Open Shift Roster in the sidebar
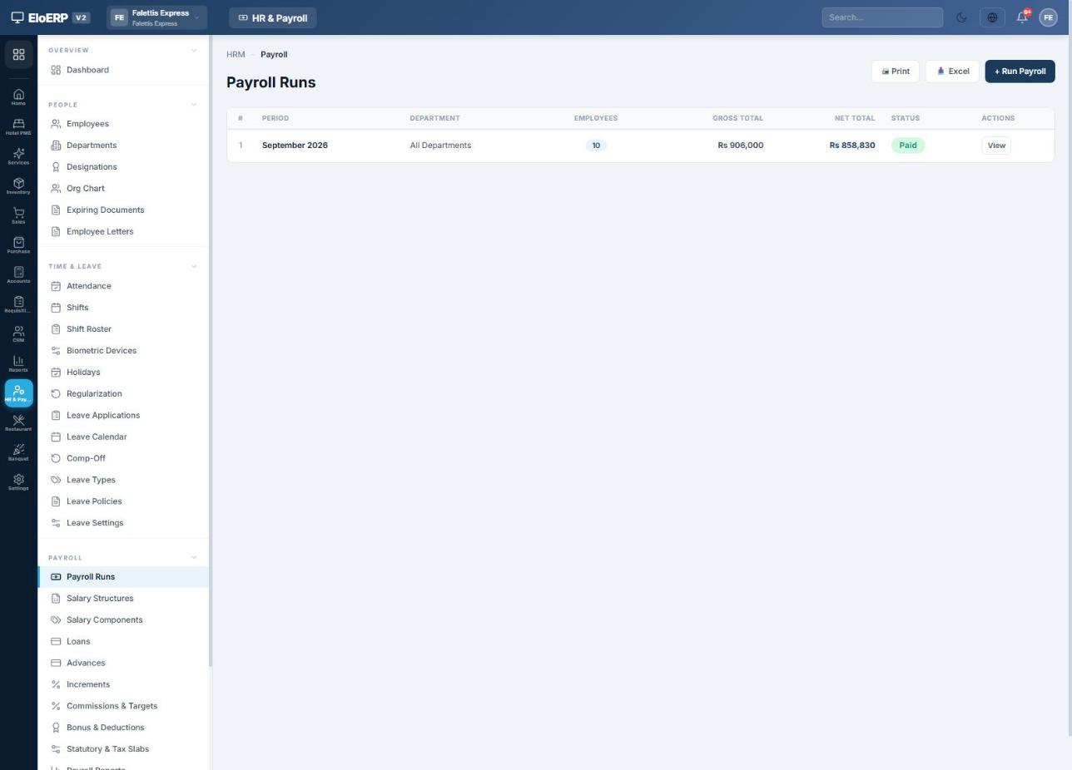The width and height of the screenshot is (1072, 770). point(123,329)
